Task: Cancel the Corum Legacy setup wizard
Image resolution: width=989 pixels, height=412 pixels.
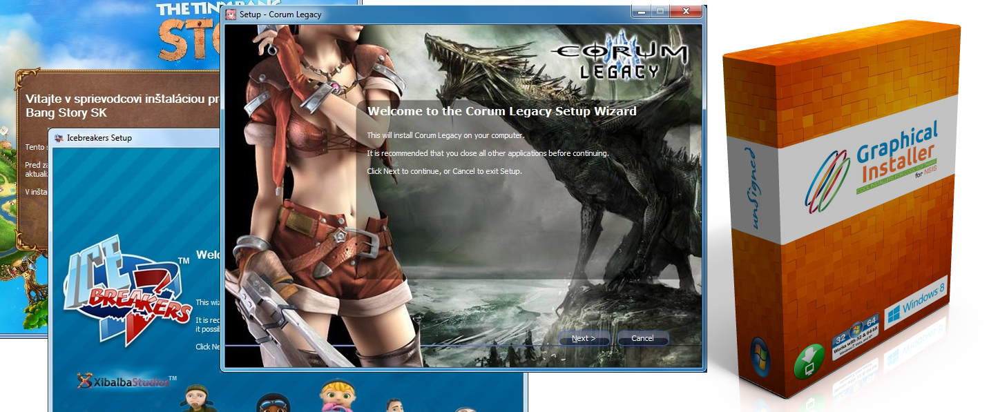Action: point(642,338)
